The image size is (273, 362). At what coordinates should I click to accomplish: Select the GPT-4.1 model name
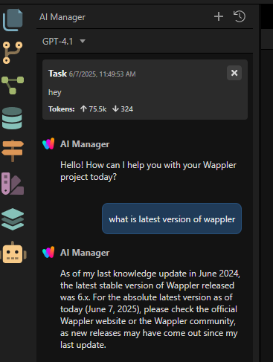(x=58, y=42)
